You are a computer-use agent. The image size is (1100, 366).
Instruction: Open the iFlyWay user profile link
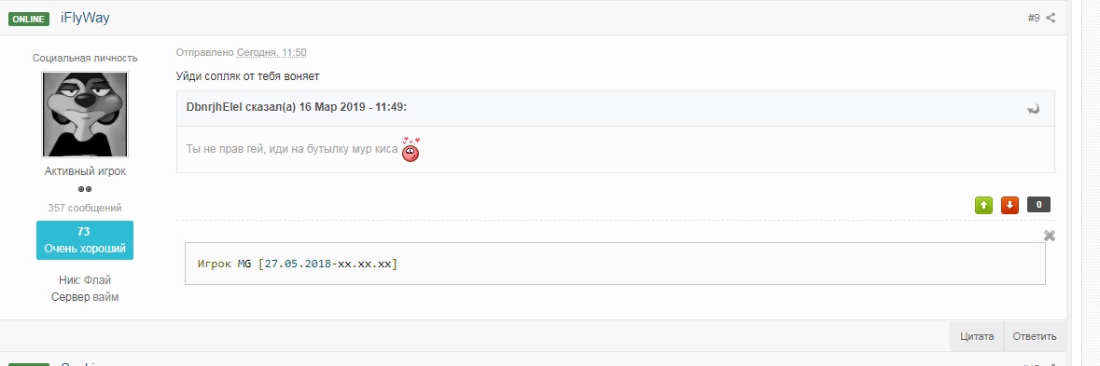point(85,19)
